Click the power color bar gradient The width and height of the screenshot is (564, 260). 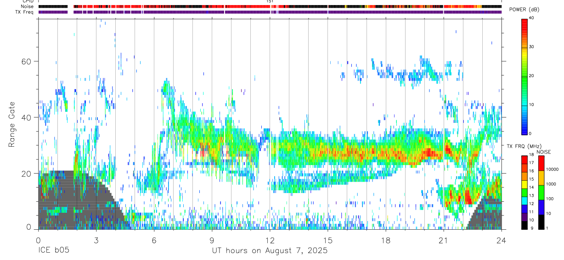[x=525, y=76]
